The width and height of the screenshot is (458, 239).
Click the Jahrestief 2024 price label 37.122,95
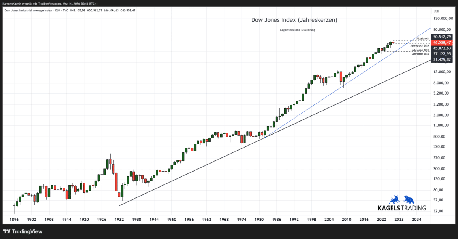coord(442,53)
